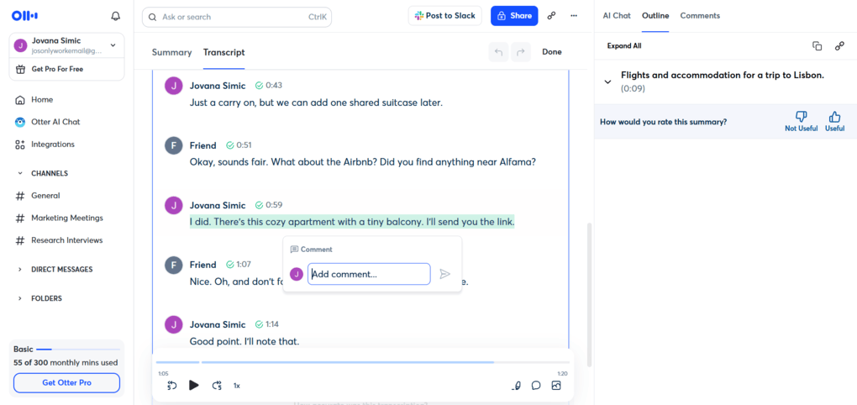Switch to the Summary tab

(171, 52)
